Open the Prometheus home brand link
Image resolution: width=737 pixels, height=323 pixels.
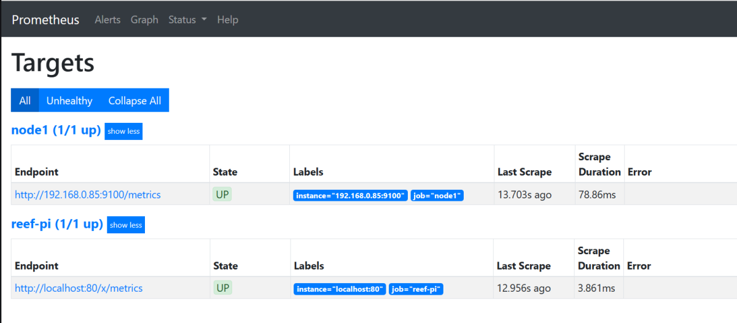click(x=45, y=20)
